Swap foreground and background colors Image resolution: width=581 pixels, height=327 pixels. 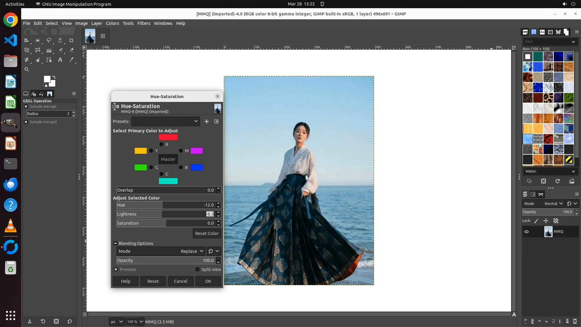[54, 77]
